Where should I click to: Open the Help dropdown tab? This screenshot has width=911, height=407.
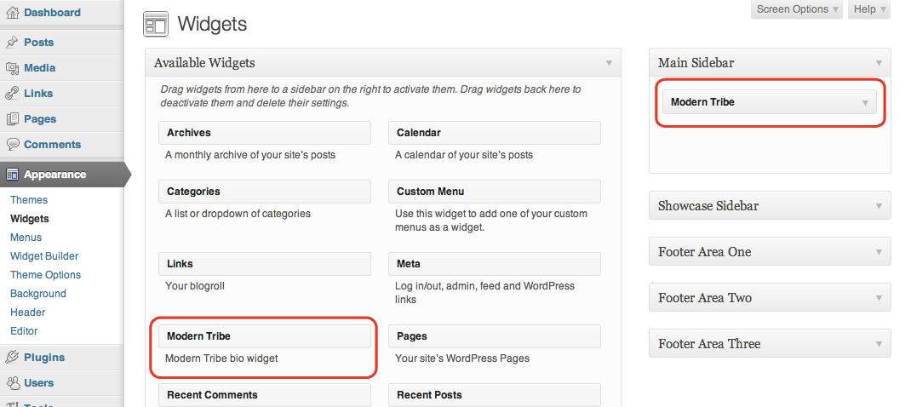coord(869,9)
